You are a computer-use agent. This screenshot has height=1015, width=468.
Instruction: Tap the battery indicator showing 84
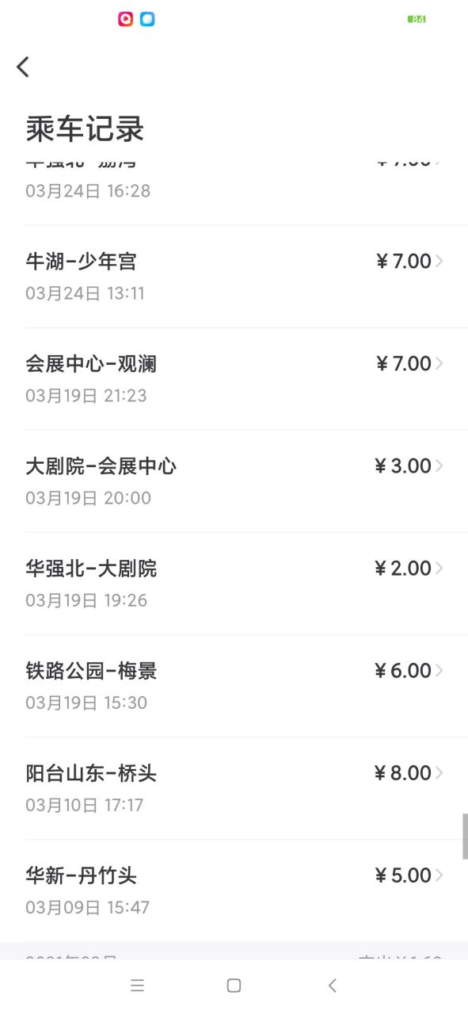pyautogui.click(x=417, y=19)
